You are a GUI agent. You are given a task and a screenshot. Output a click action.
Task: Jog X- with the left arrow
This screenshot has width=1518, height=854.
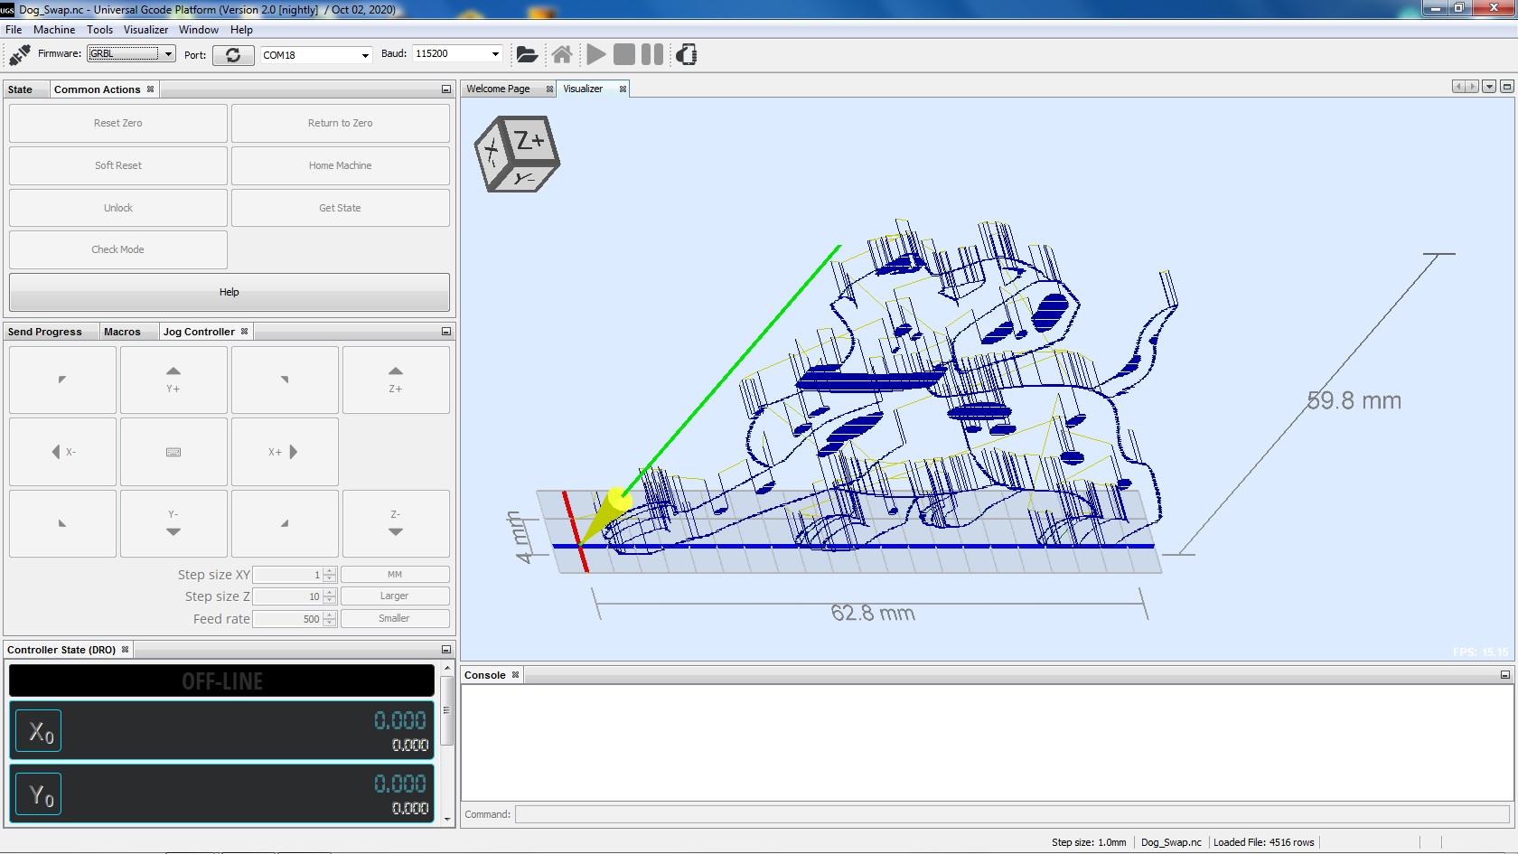pos(62,452)
